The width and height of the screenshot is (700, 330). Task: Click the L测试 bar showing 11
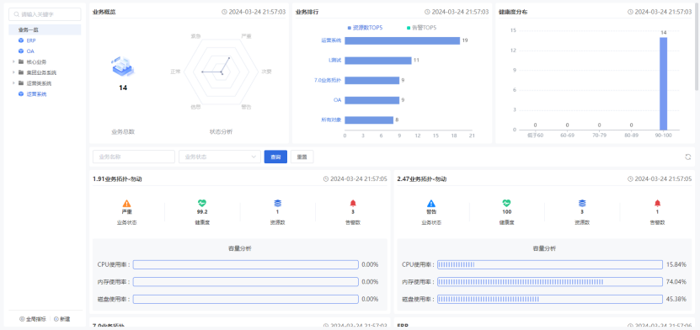click(x=378, y=61)
